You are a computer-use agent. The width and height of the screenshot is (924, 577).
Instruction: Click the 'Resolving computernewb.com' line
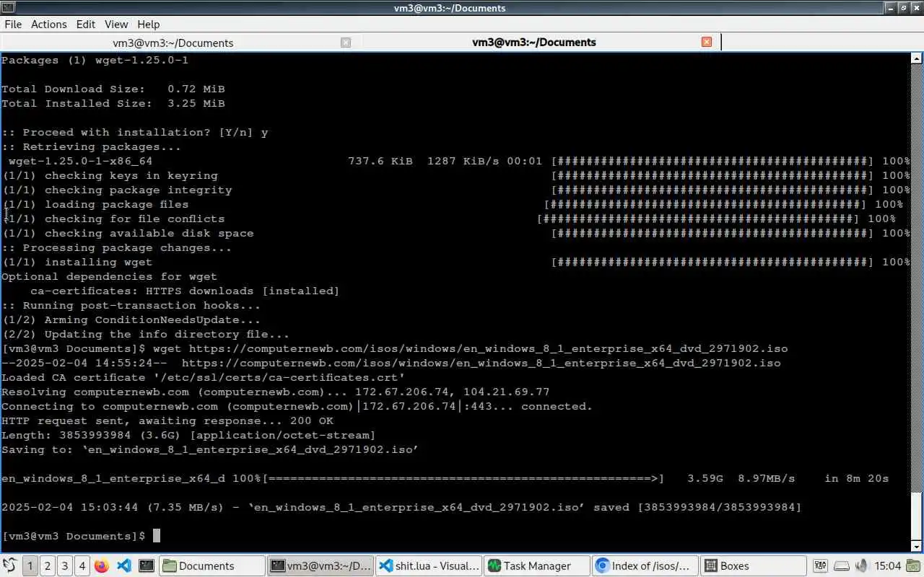tap(276, 392)
